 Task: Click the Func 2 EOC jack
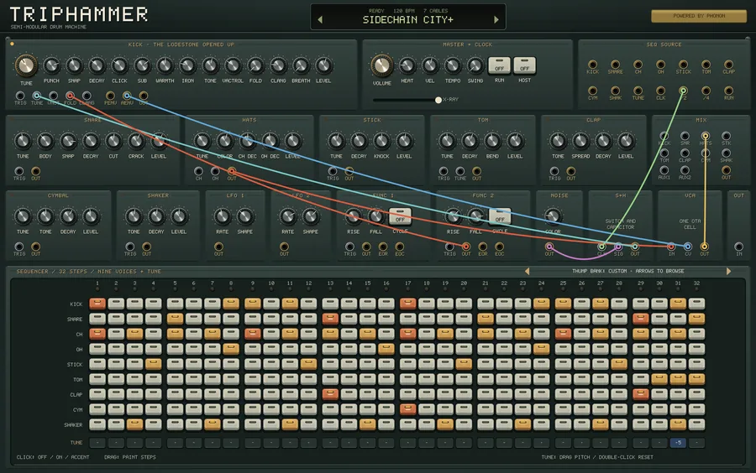coord(499,247)
